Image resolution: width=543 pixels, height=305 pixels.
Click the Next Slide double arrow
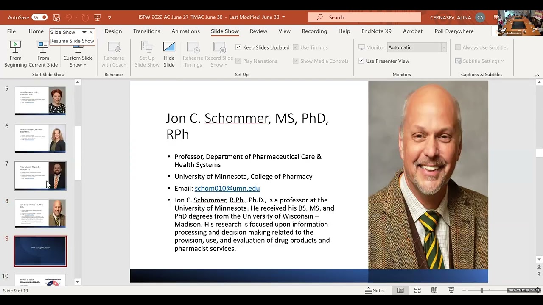tap(539, 274)
